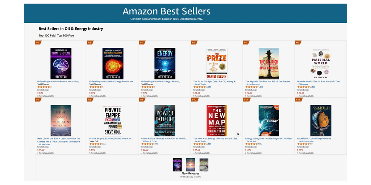Open first New Releases thumbnail
Screen dimensions: 371x185
(177, 164)
